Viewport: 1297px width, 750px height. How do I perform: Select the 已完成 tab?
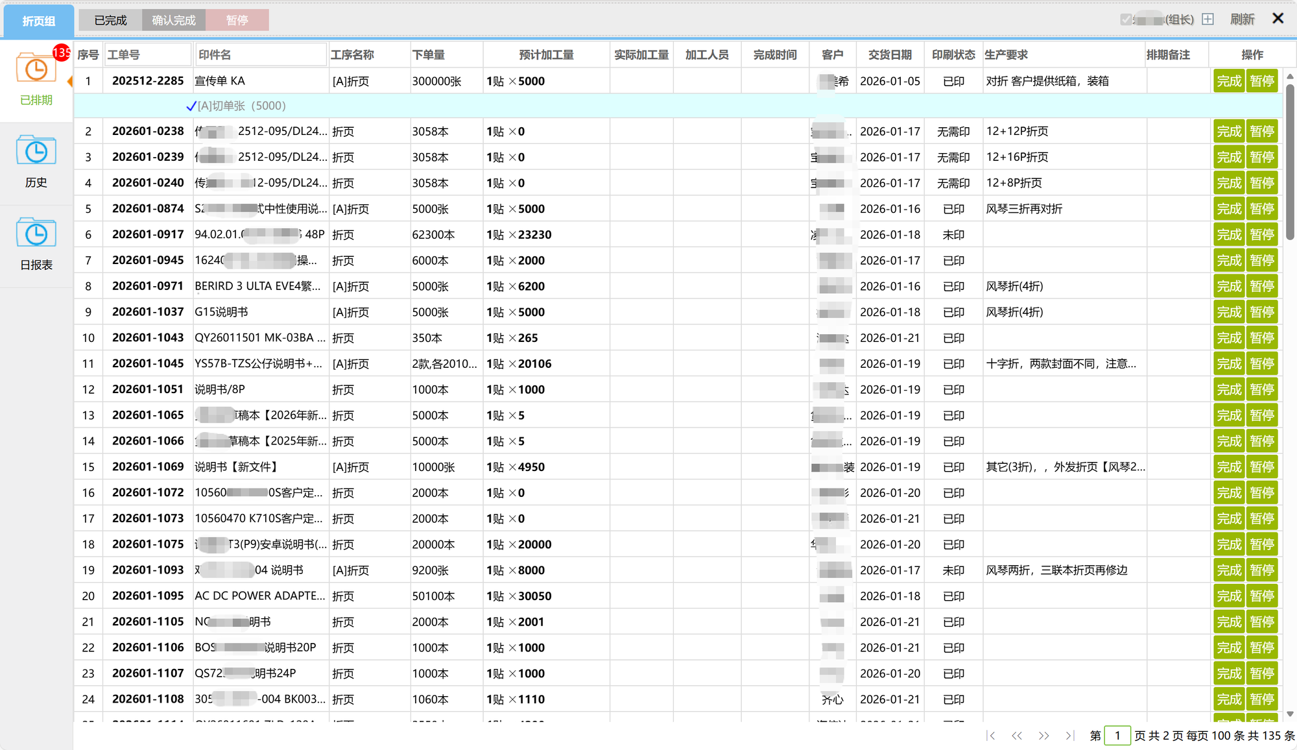[110, 20]
